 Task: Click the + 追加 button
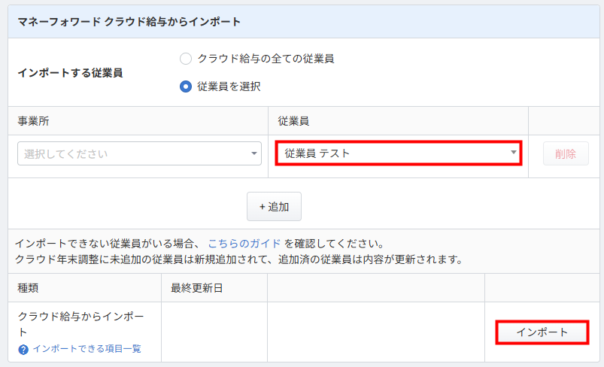coord(274,206)
